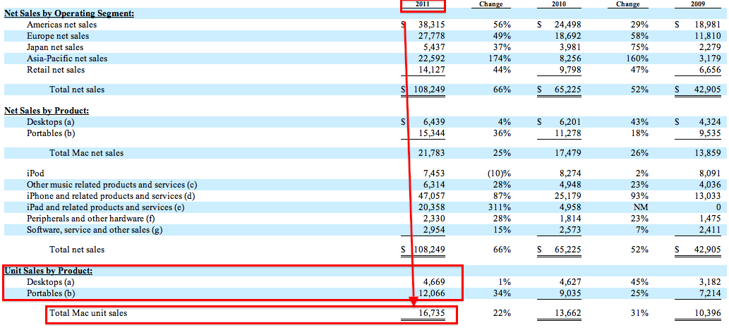Select the 'Unit Sales by Product:' heading
This screenshot has height=330, width=729.
tap(49, 270)
